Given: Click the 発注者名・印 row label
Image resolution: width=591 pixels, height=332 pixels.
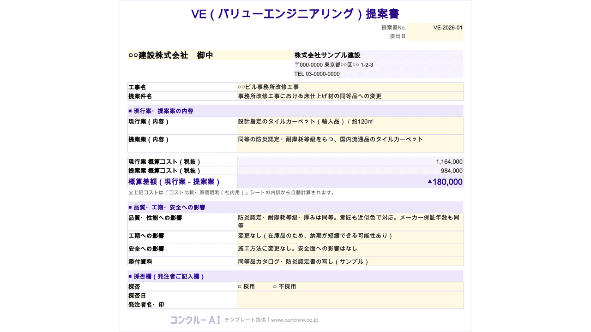Looking at the screenshot, I should tap(146, 305).
